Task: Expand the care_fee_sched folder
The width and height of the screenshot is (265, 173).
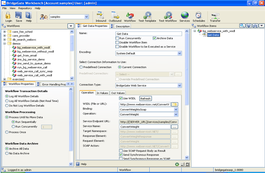Action: click(5, 32)
